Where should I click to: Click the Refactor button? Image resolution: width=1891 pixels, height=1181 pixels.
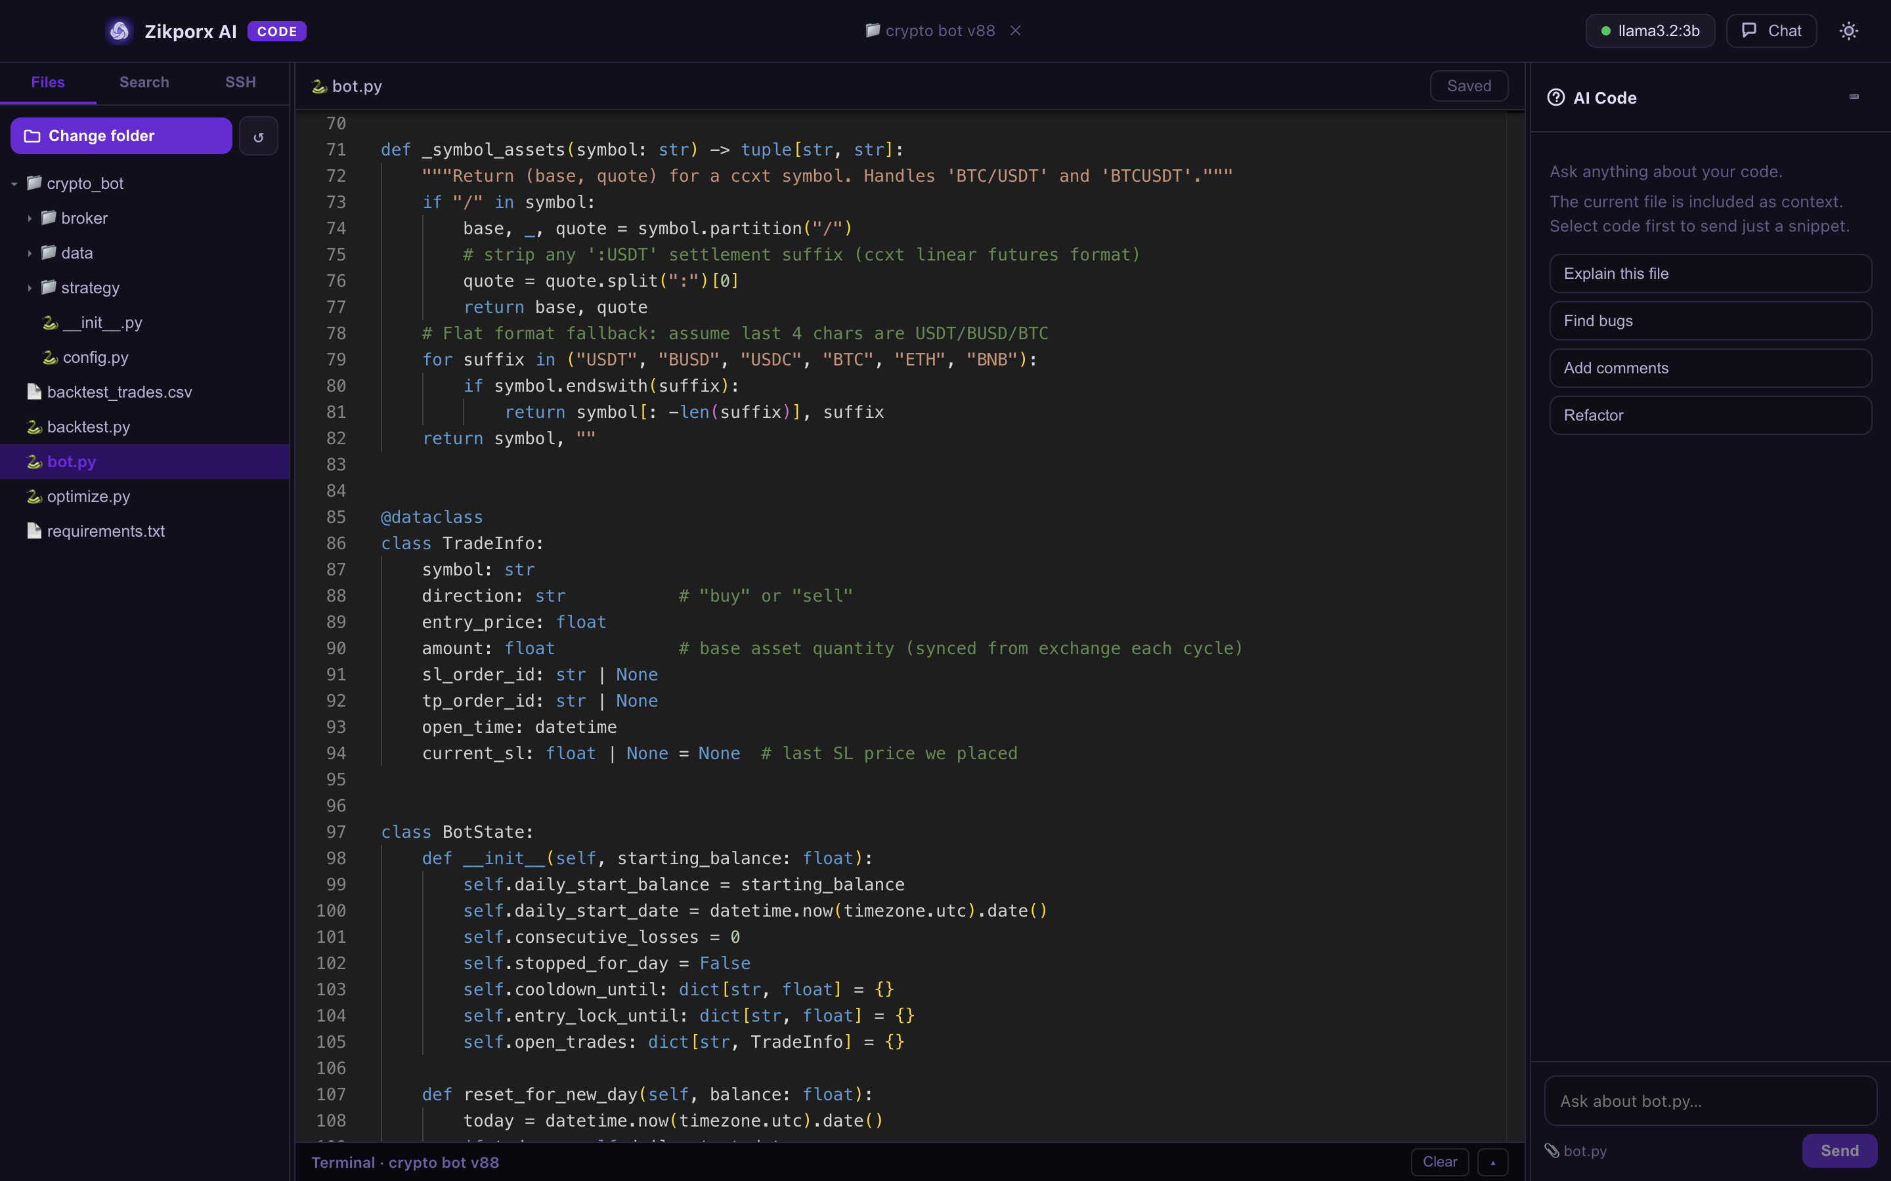pyautogui.click(x=1710, y=415)
